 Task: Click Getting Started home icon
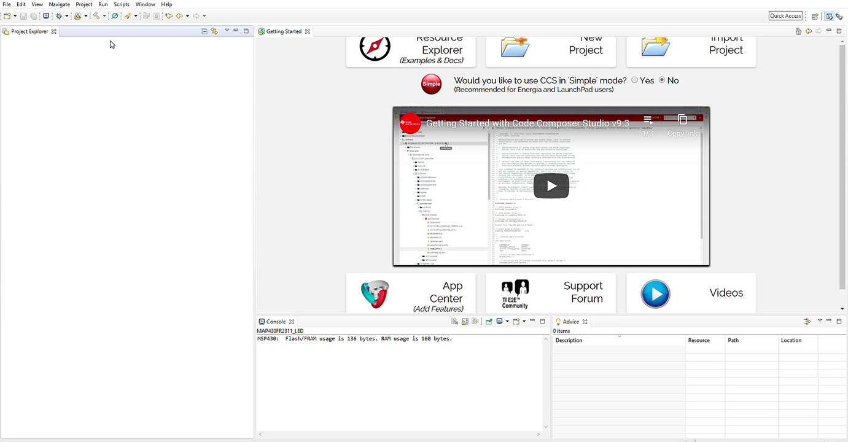pos(798,31)
